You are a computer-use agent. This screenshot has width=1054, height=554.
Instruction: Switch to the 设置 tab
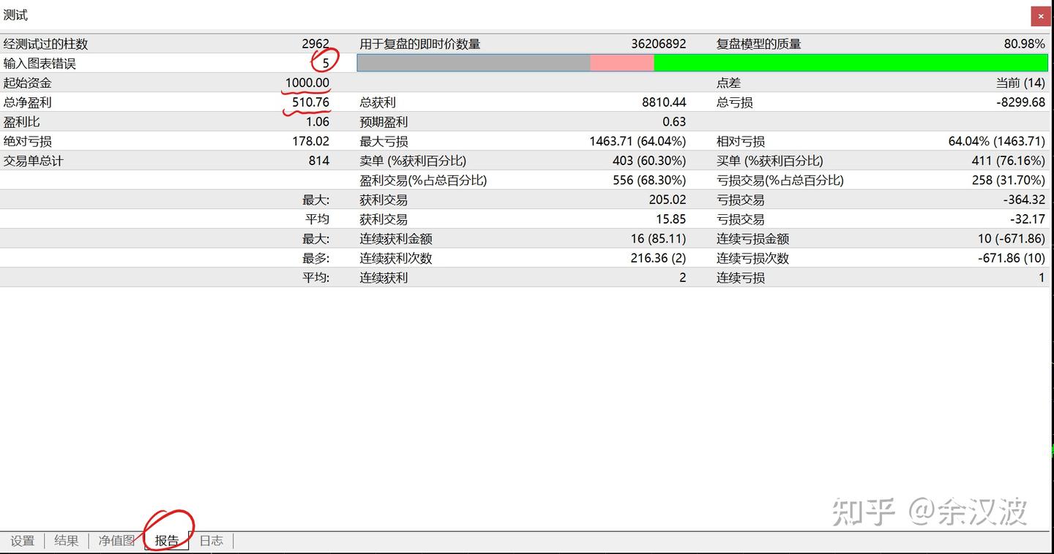click(23, 541)
